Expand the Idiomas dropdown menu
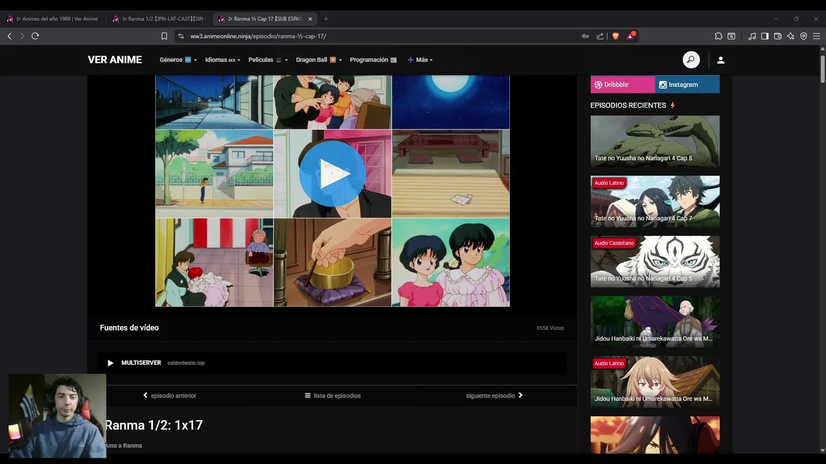Image resolution: width=826 pixels, height=464 pixels. click(x=223, y=60)
